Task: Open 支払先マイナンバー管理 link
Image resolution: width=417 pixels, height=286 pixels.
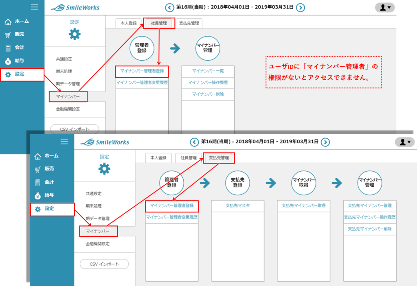Action: 370,206
